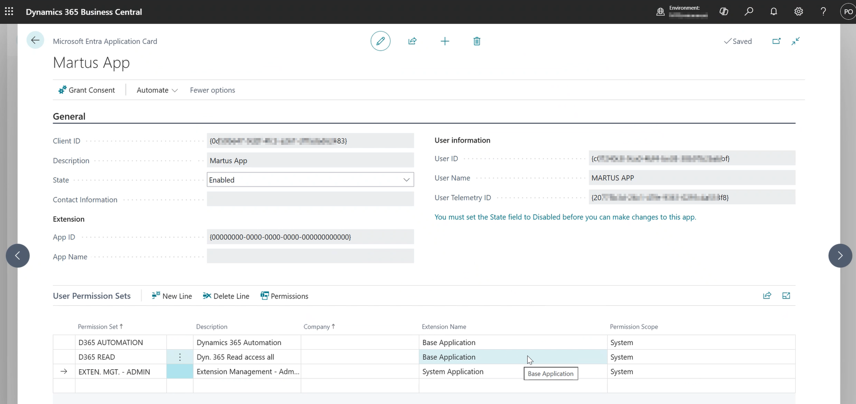Open the search magnifier in top bar
The height and width of the screenshot is (404, 856).
(x=749, y=11)
